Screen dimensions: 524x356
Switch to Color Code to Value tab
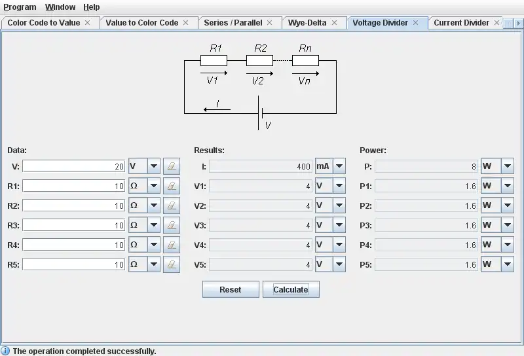pyautogui.click(x=44, y=23)
